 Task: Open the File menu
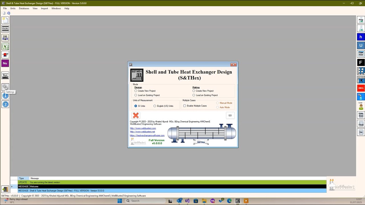click(x=5, y=8)
